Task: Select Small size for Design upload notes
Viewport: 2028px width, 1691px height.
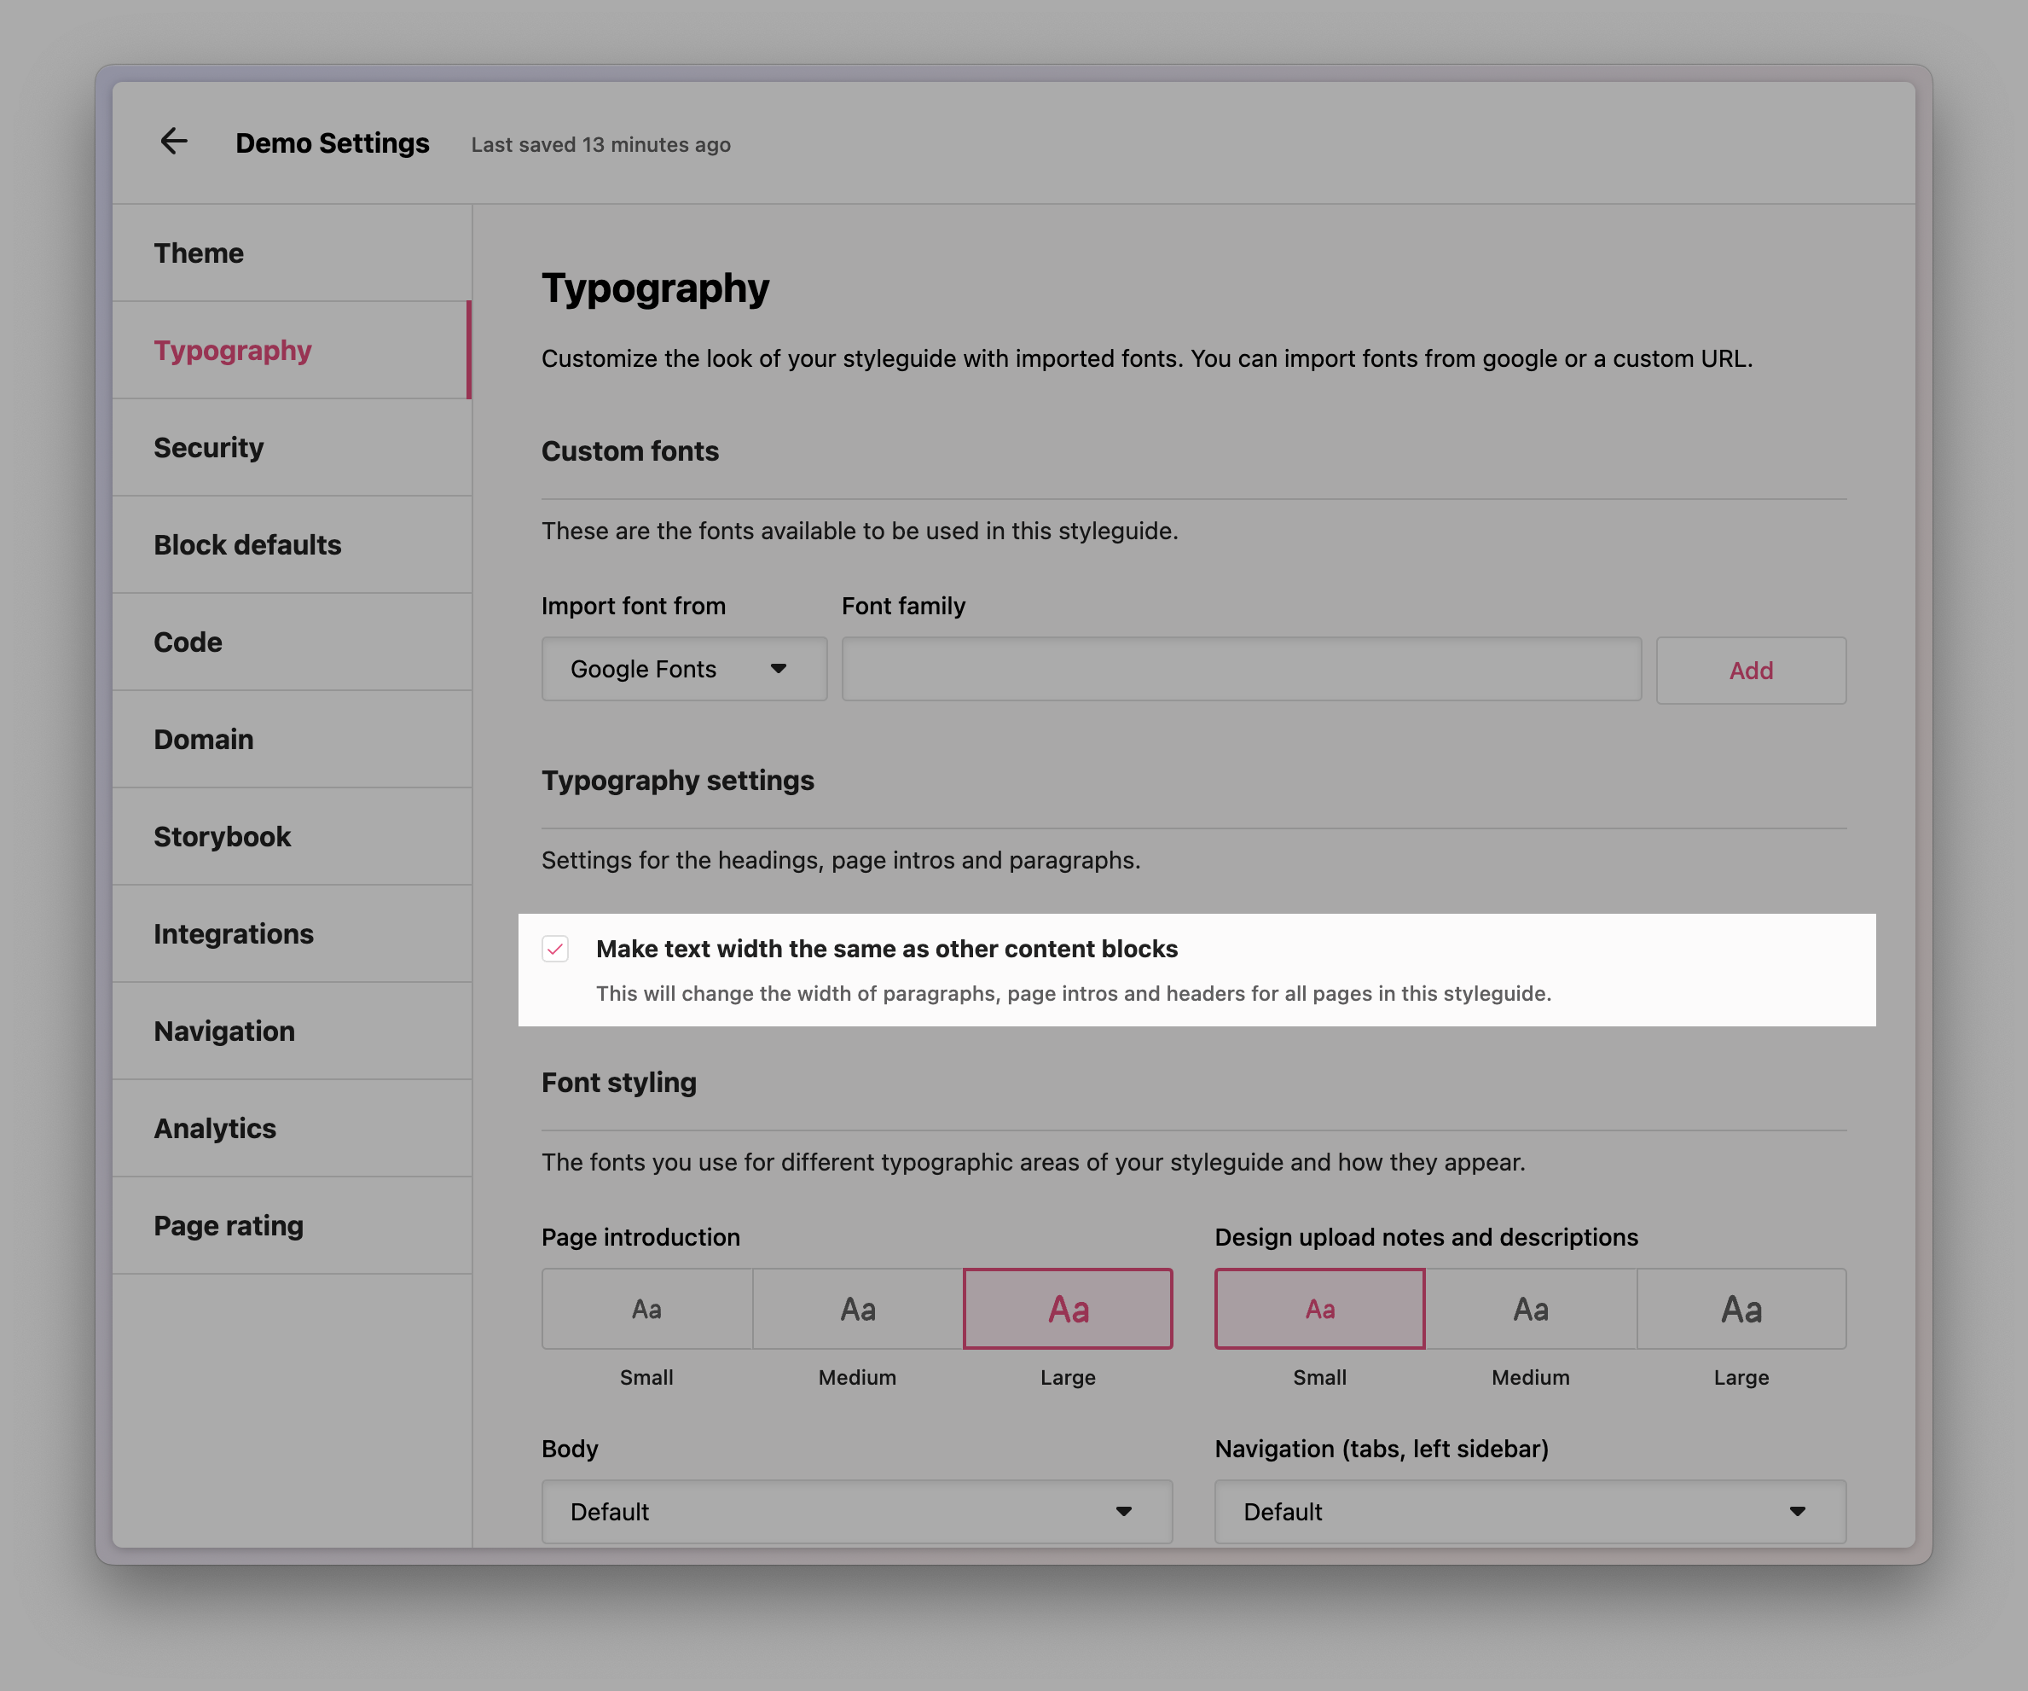Action: click(x=1320, y=1310)
